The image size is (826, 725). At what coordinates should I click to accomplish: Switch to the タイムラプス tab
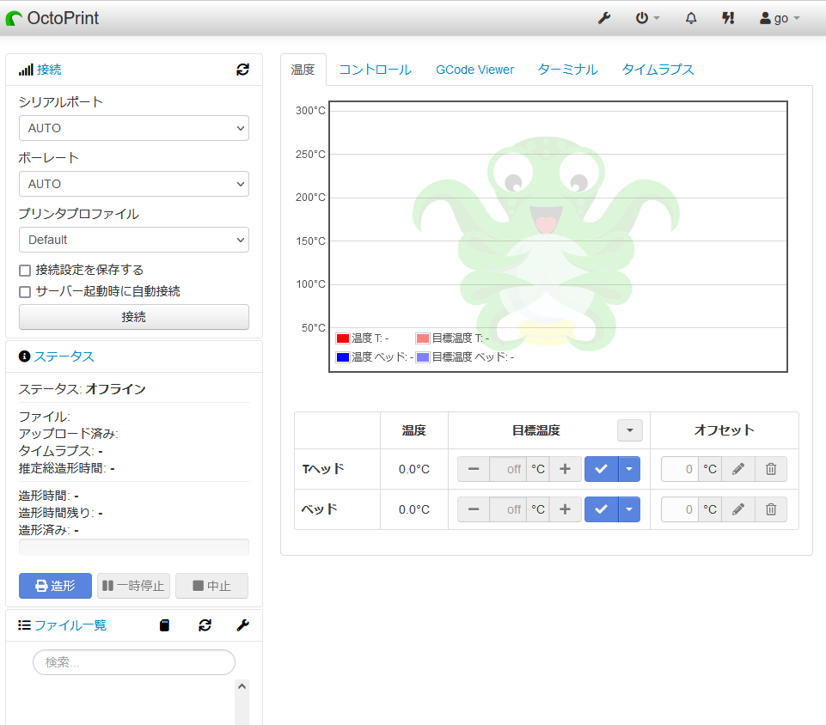point(658,70)
